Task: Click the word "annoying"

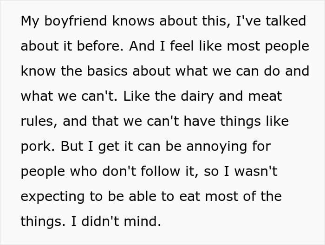Action: pos(217,147)
